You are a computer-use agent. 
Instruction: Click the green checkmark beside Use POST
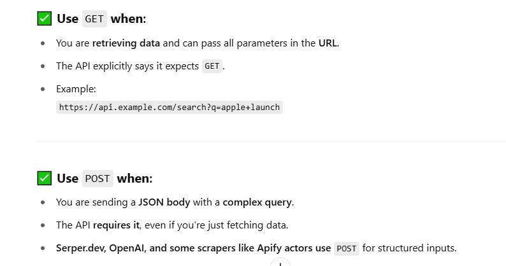coord(44,179)
